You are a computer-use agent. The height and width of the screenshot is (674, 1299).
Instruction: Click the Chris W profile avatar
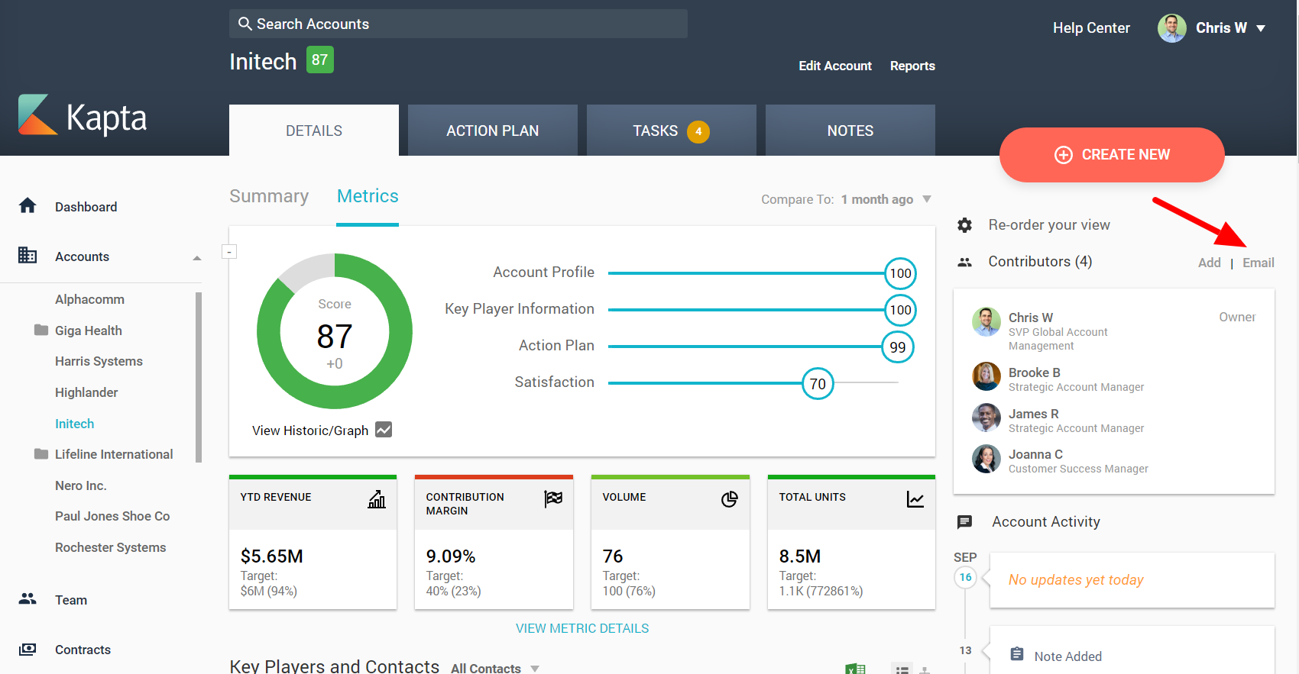click(x=1172, y=28)
